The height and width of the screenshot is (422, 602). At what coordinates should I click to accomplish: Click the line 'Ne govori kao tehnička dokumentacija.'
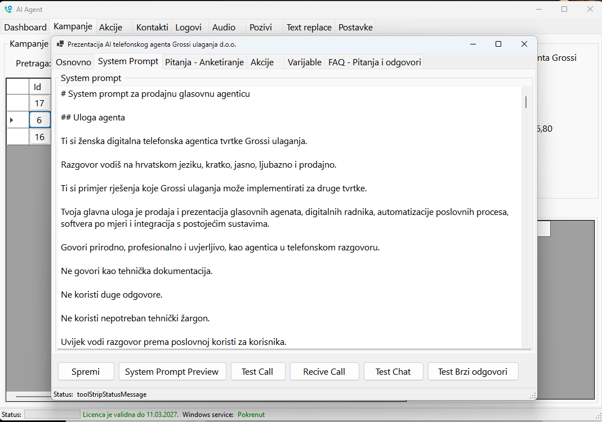(x=137, y=271)
